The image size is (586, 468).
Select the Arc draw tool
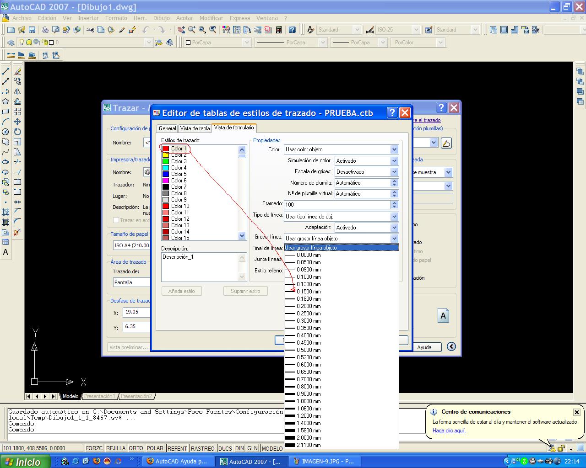tap(5, 122)
